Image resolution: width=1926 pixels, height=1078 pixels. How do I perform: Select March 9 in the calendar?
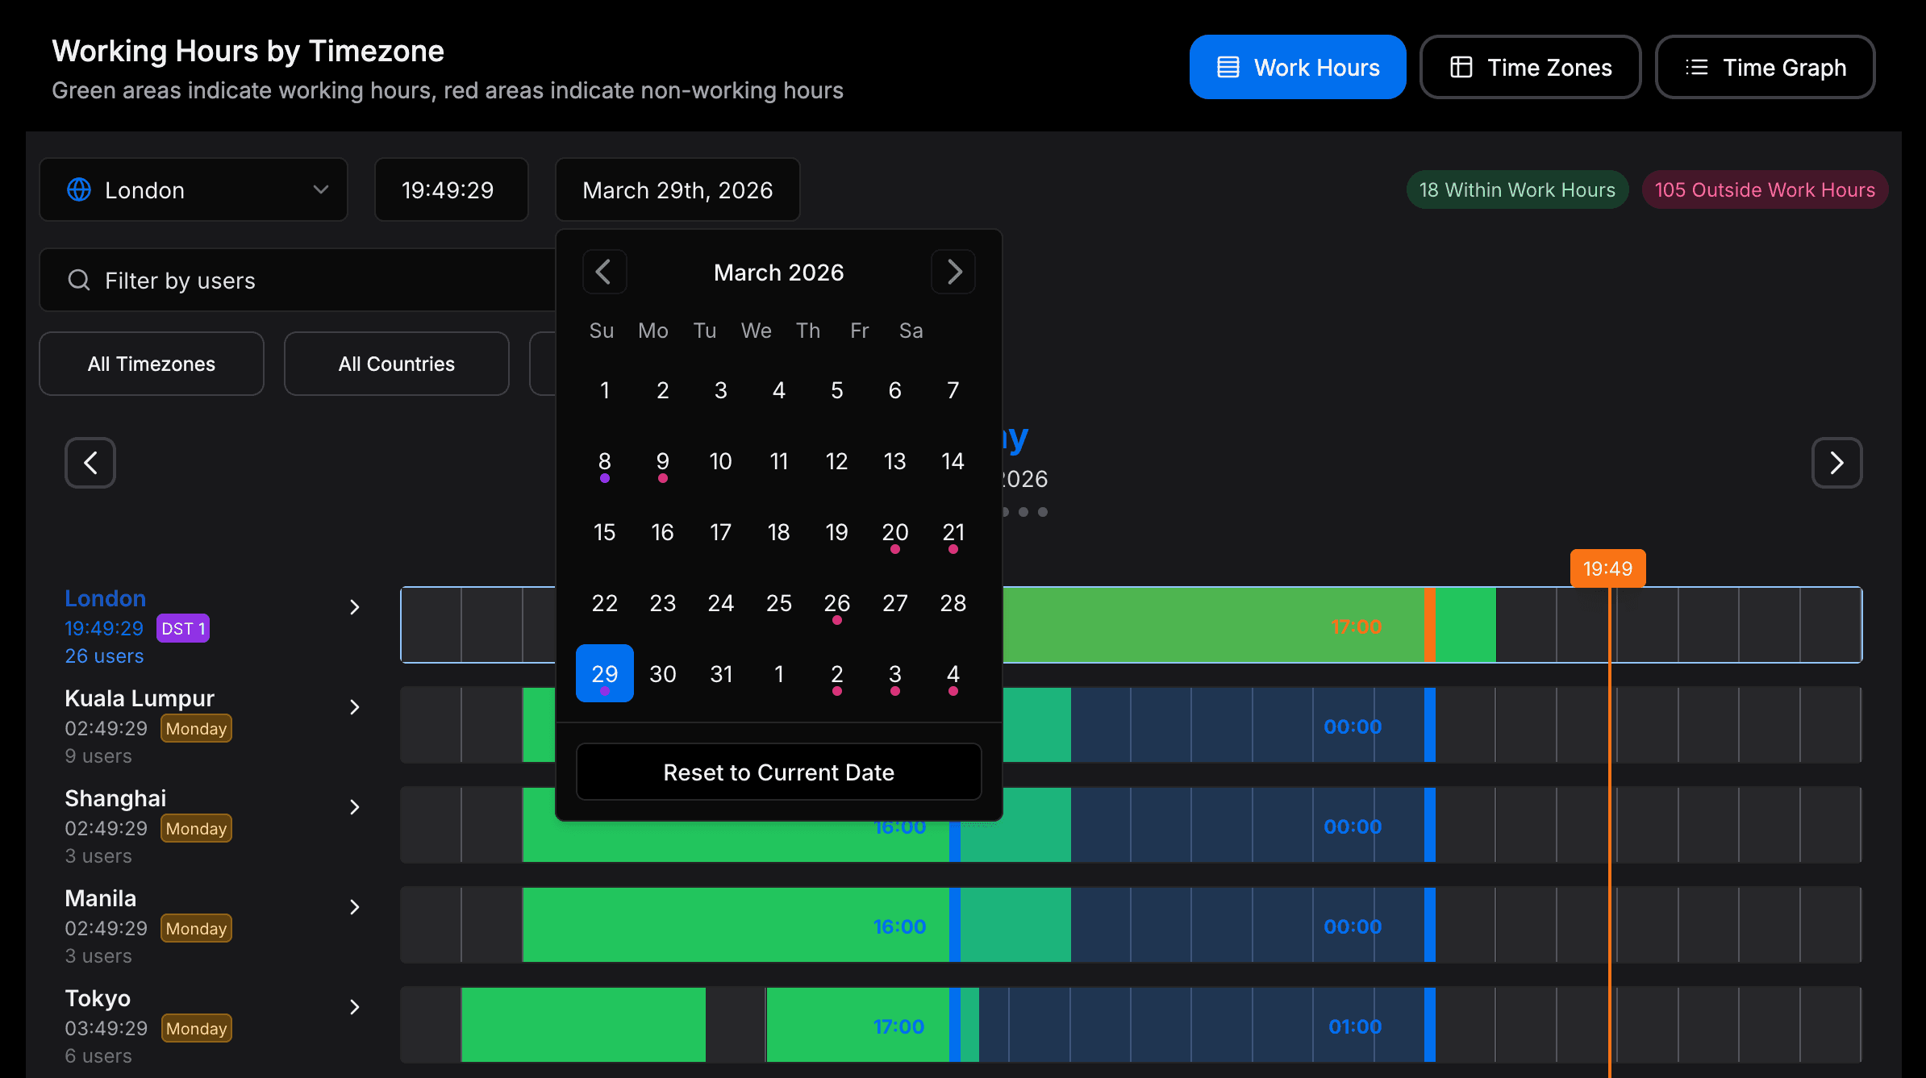pos(662,460)
